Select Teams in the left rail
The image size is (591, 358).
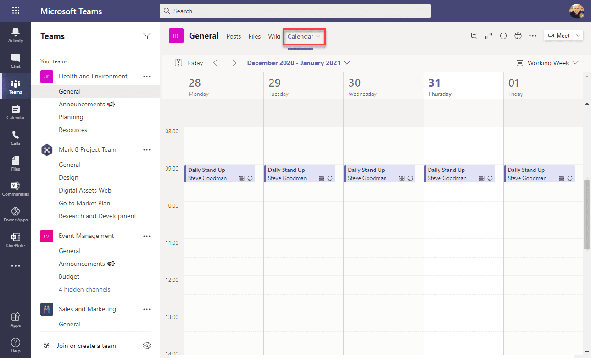pos(16,86)
